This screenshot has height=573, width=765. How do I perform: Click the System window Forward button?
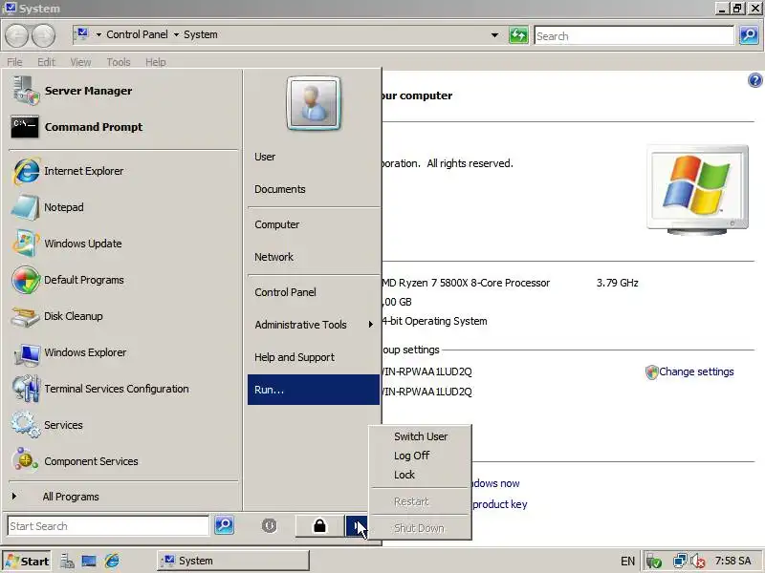tap(43, 35)
